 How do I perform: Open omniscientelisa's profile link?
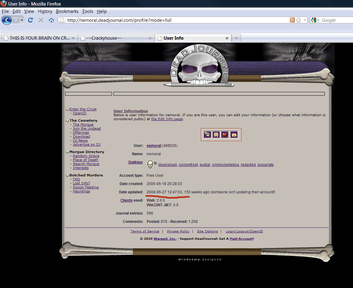pos(225,165)
